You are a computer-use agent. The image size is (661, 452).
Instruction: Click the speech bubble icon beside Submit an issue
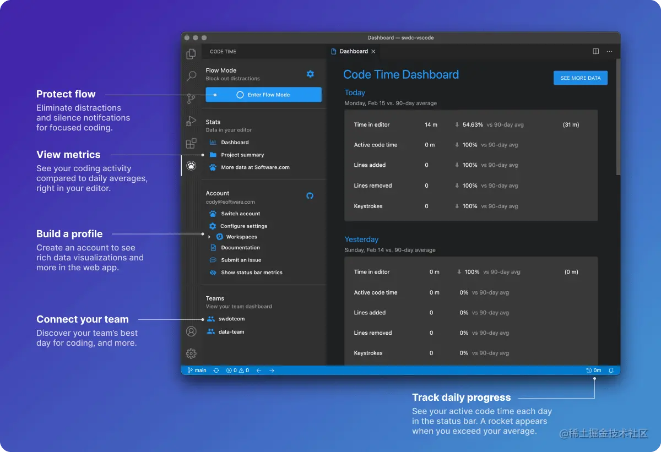[213, 260]
